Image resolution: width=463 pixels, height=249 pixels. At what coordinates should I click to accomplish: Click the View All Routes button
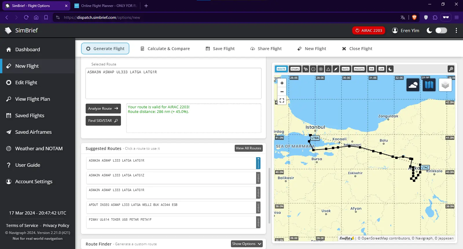point(249,148)
